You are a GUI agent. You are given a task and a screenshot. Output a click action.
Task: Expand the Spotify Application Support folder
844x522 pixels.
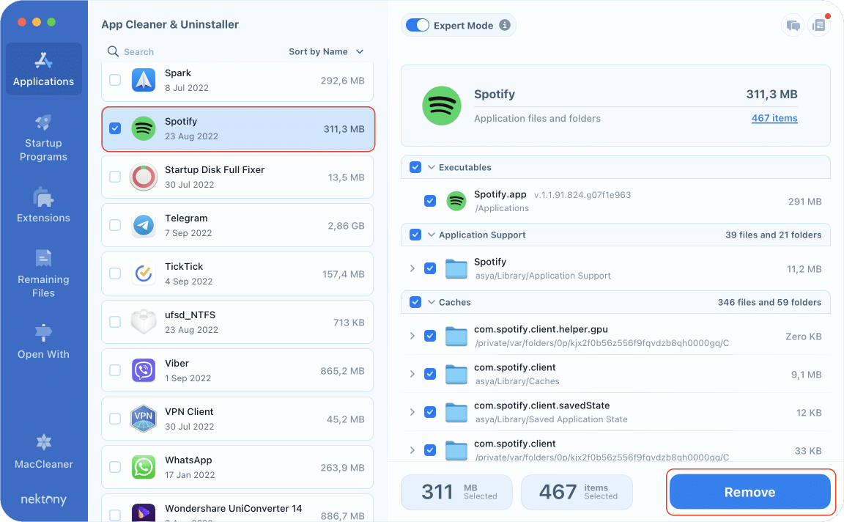click(412, 268)
